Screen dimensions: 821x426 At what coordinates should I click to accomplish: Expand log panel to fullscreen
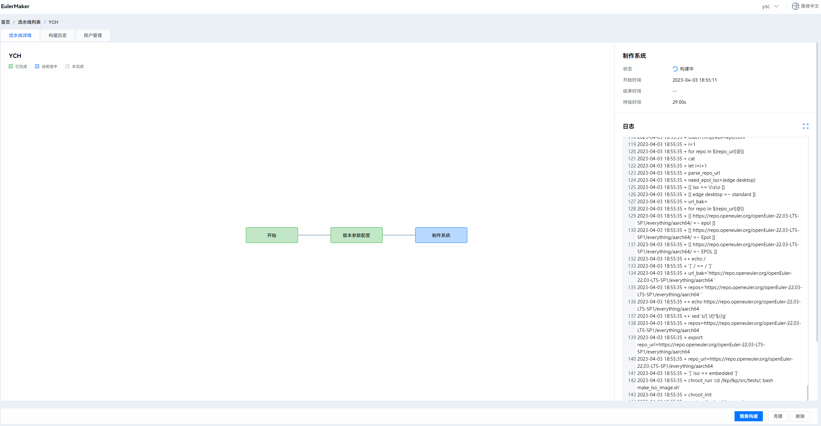point(805,126)
